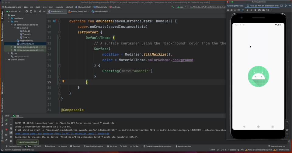292x153 pixels.
Task: Select opened file icon in Project panel
Action: point(27,11)
